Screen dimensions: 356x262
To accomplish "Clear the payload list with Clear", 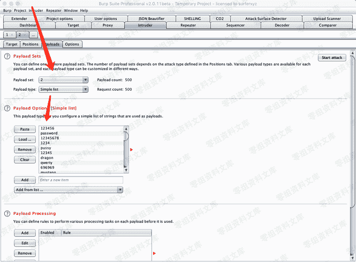I will click(x=25, y=160).
